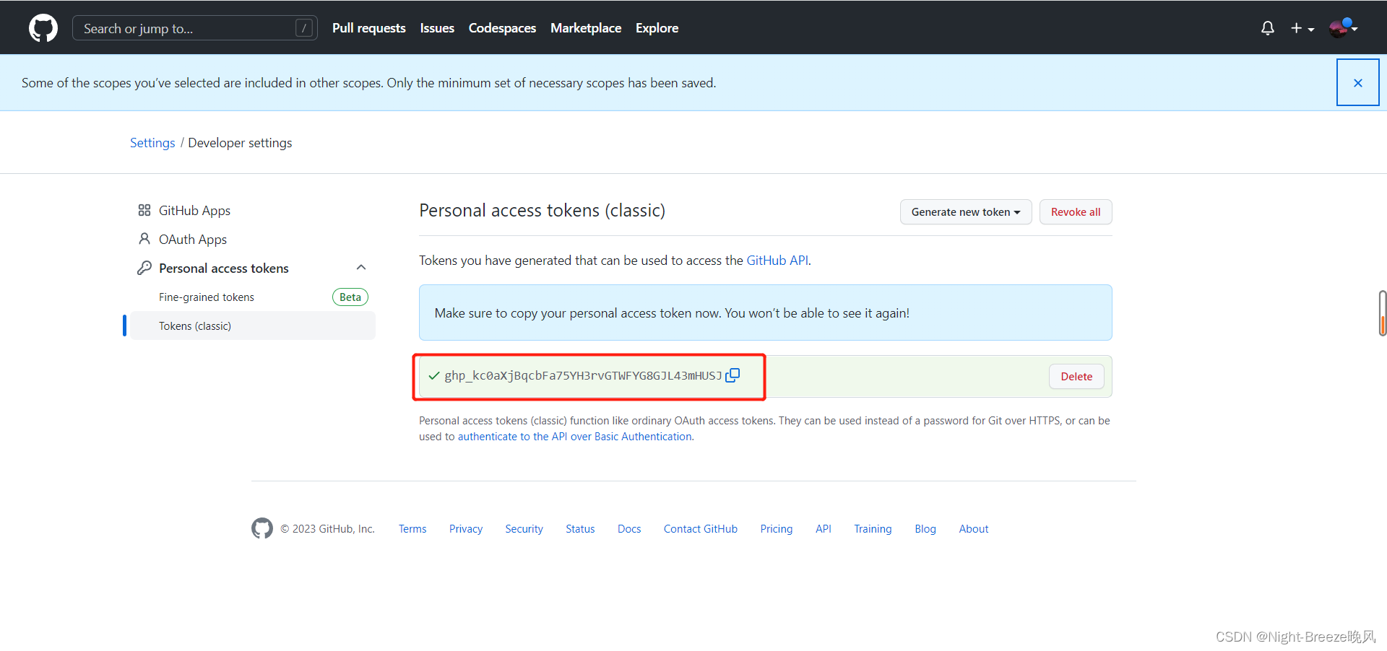Open OAuth Apps settings page
This screenshot has width=1387, height=651.
tap(193, 239)
